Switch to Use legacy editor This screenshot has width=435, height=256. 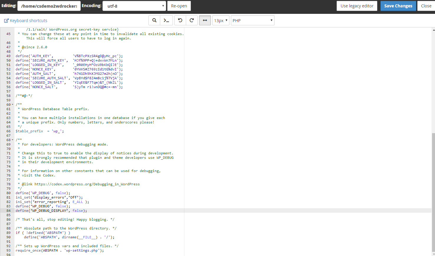coord(357,6)
